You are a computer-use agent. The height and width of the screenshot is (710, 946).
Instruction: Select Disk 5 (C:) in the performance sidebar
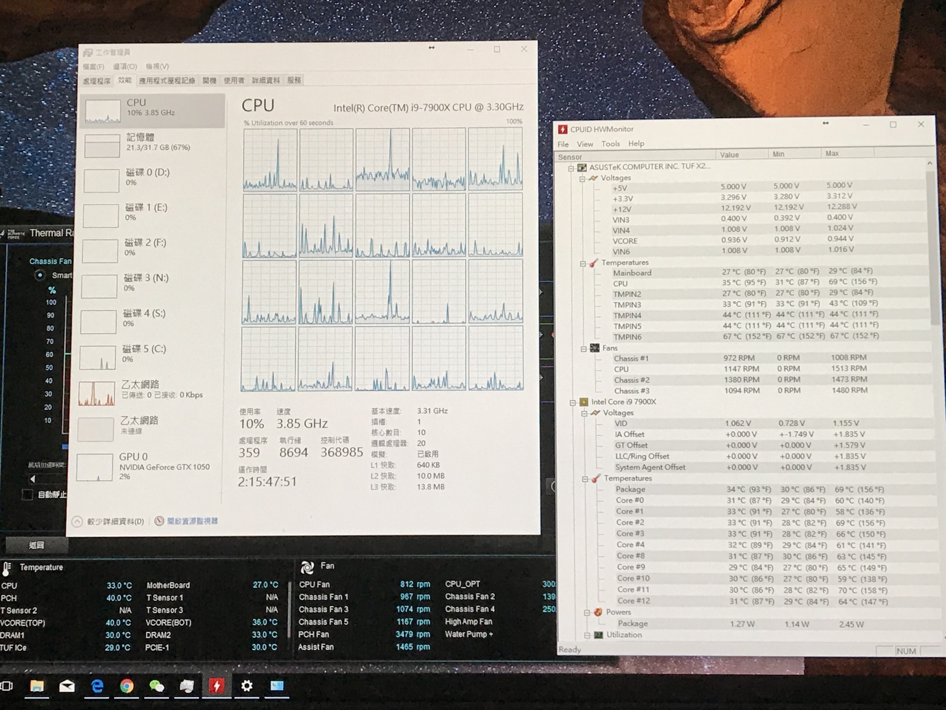148,356
